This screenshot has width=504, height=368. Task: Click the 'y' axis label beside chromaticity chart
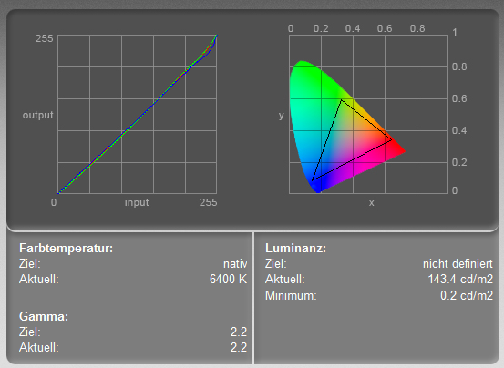coord(282,116)
